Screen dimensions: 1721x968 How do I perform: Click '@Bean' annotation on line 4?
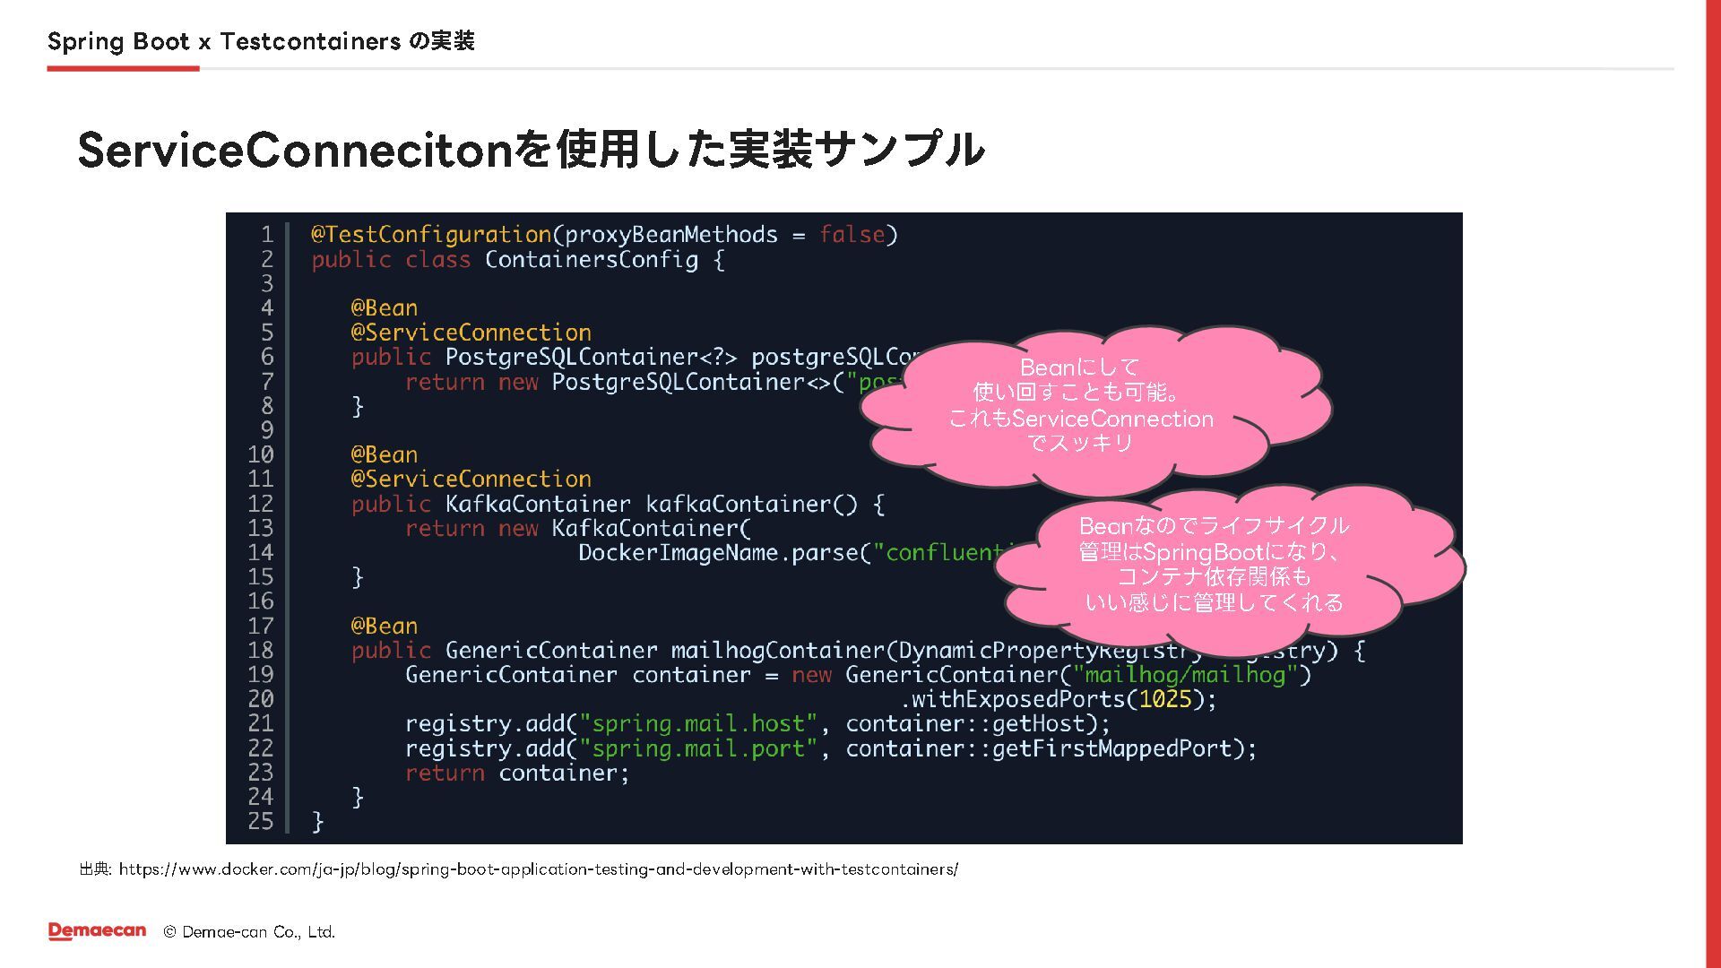(385, 308)
